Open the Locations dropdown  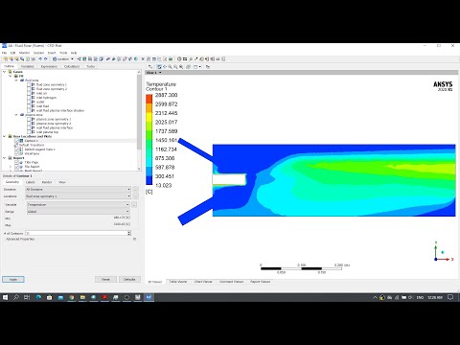78,196
